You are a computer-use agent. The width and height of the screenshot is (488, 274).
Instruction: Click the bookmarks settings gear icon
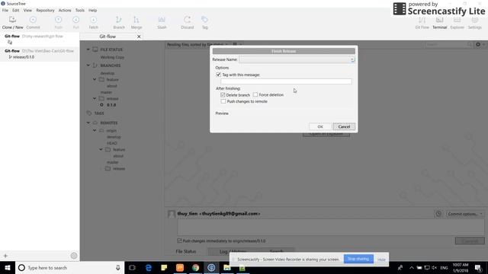74,256
